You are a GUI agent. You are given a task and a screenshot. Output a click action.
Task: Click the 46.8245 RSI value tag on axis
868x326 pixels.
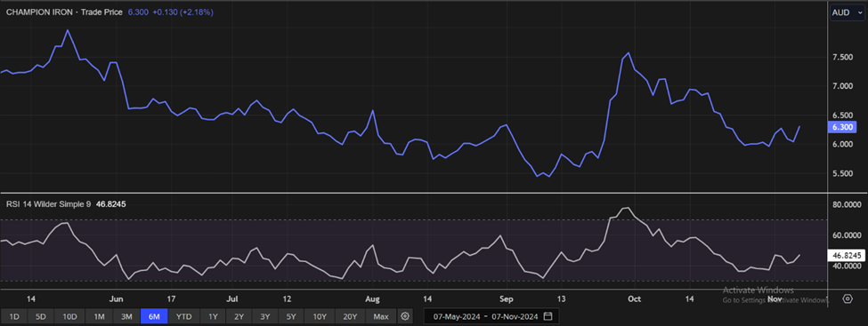pyautogui.click(x=847, y=255)
